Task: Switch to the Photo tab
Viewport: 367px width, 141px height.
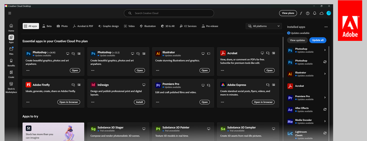Action: click(x=62, y=26)
